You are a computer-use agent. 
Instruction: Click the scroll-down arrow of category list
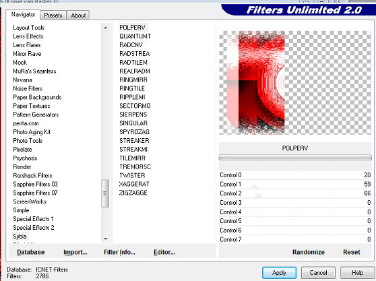[105, 239]
